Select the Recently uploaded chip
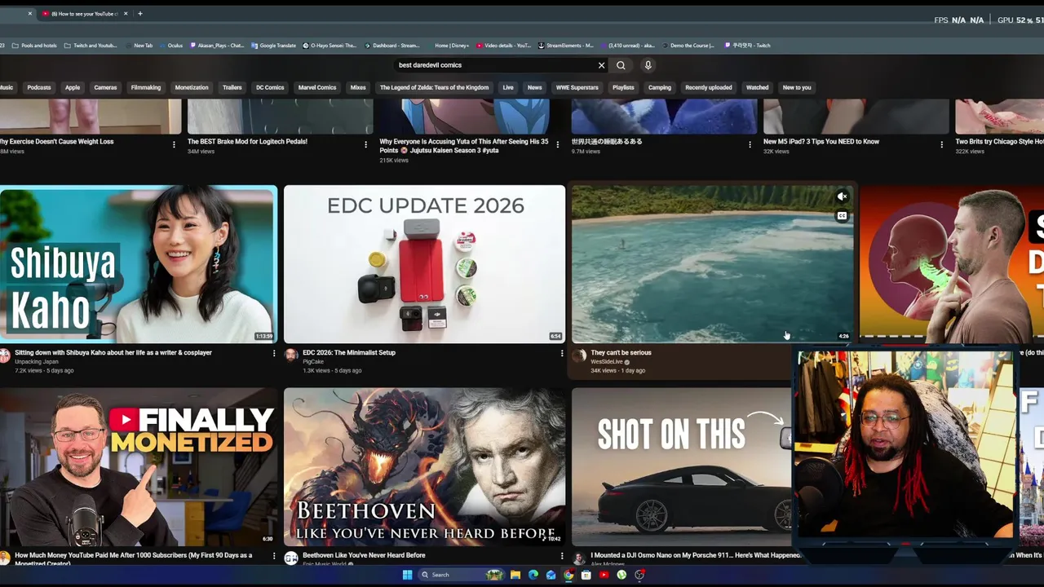1044x587 pixels. tap(709, 87)
